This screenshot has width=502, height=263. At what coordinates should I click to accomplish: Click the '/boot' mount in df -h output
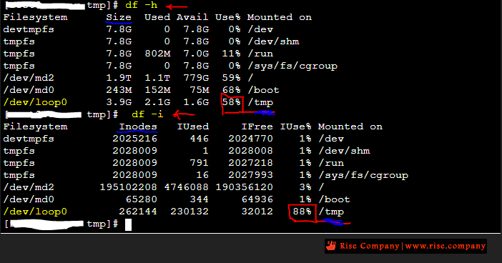pos(263,90)
